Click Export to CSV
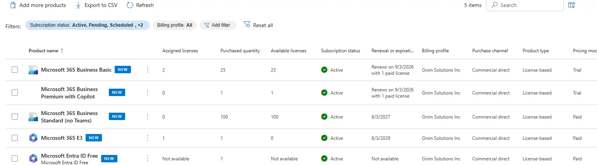 pos(96,5)
